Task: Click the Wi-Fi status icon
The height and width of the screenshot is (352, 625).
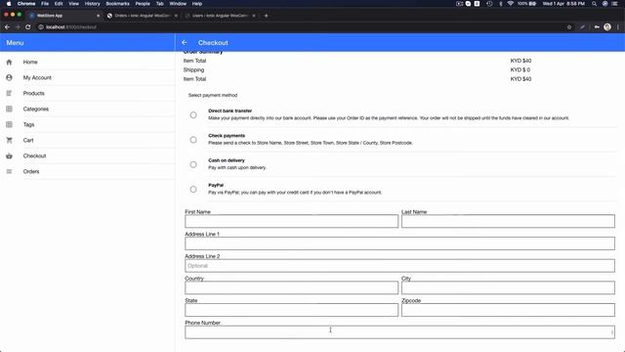Action: coord(510,4)
